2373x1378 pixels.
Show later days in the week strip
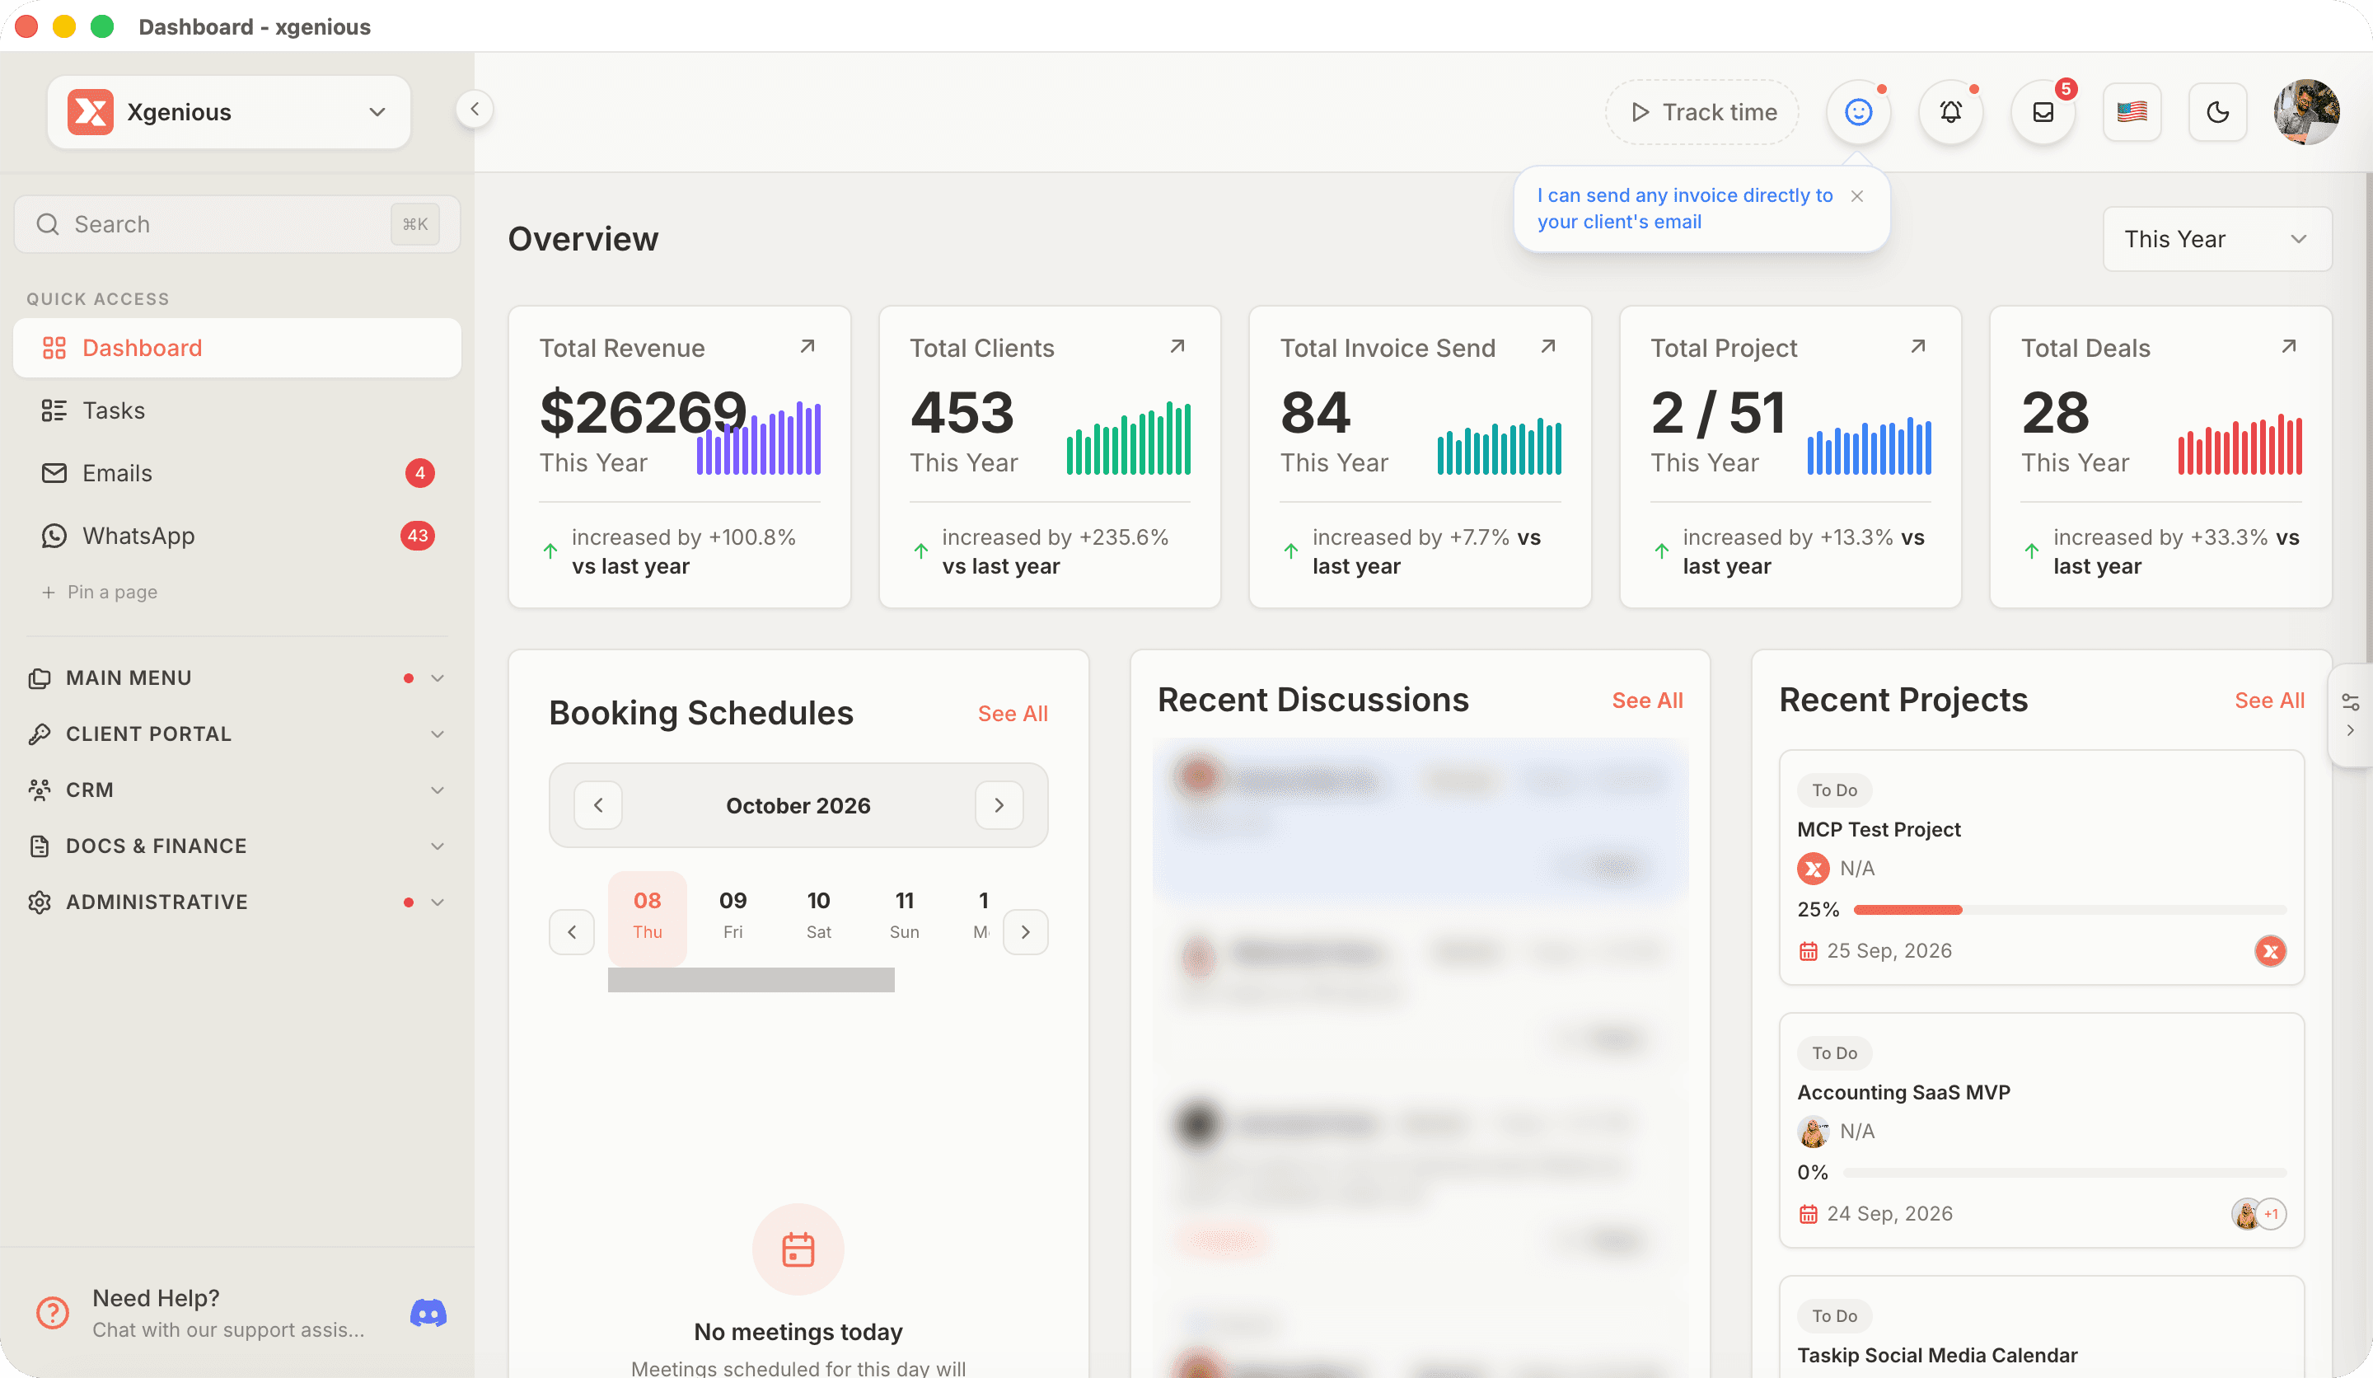point(1026,931)
